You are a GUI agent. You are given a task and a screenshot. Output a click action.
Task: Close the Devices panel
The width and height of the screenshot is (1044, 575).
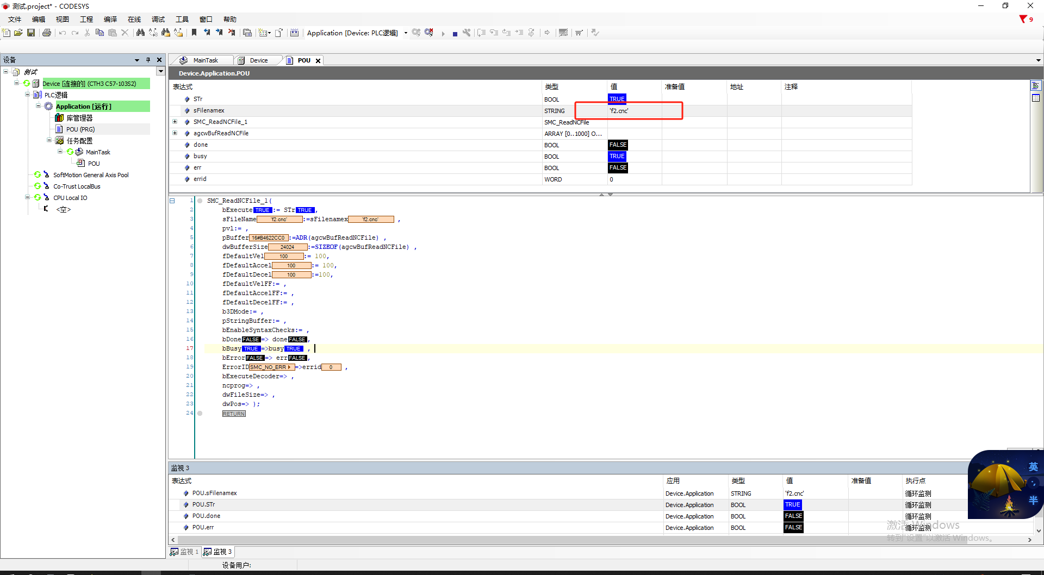[159, 60]
